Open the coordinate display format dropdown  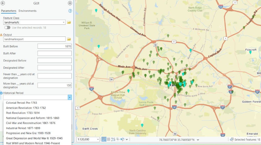pyautogui.click(x=198, y=140)
